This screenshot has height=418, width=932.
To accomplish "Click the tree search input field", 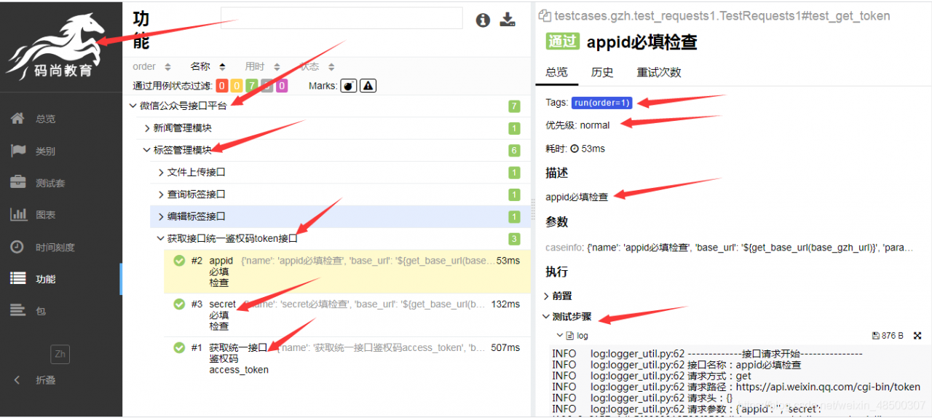I will point(341,18).
